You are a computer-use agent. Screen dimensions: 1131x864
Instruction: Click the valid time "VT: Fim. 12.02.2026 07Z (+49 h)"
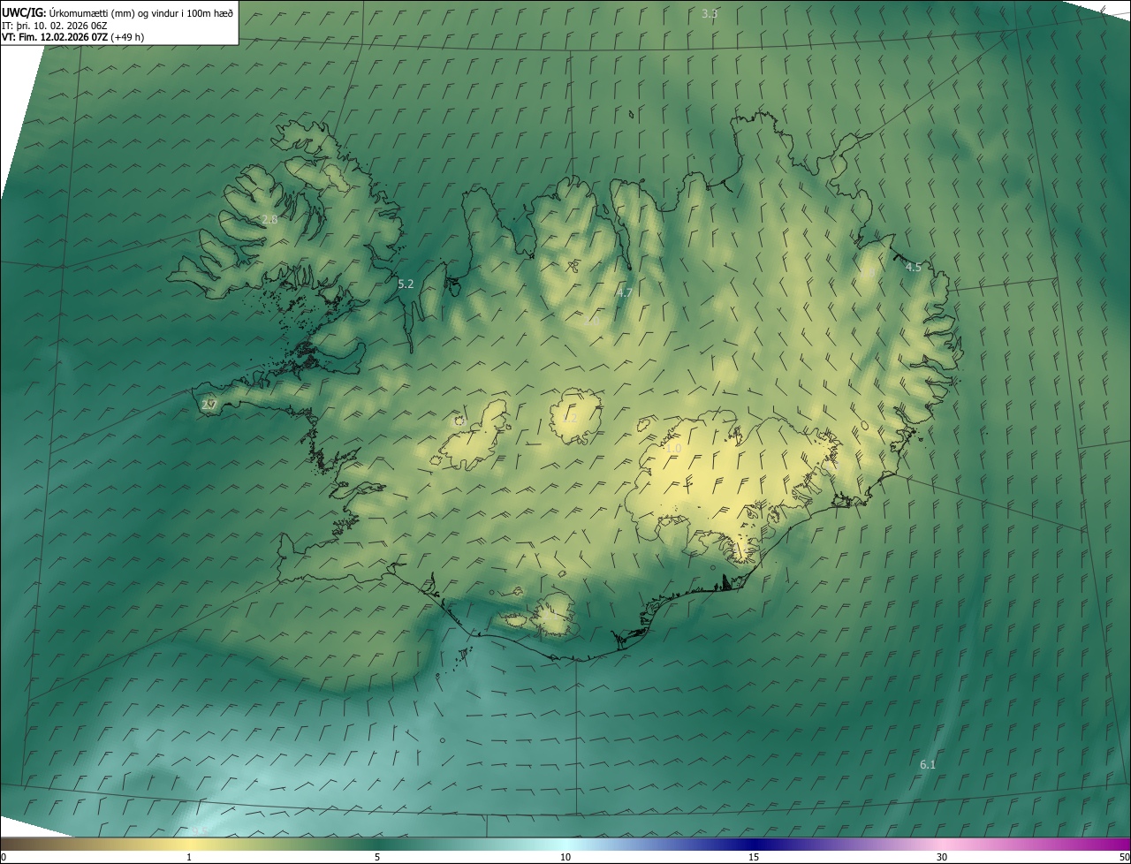pyautogui.click(x=72, y=37)
